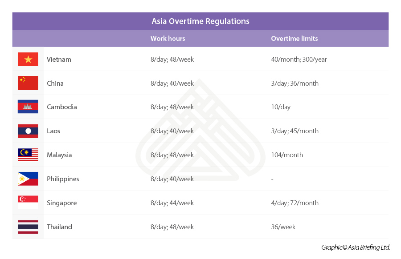This screenshot has width=401, height=259.
Task: Click the Laos flag icon
Action: (28, 131)
